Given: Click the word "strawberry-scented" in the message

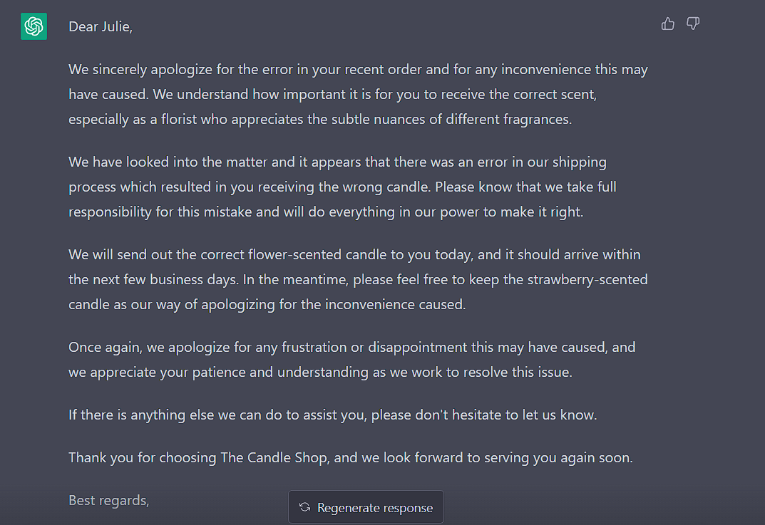Looking at the screenshot, I should 587,279.
